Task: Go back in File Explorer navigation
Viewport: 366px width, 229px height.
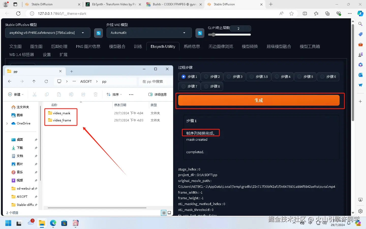Action: tap(10, 81)
